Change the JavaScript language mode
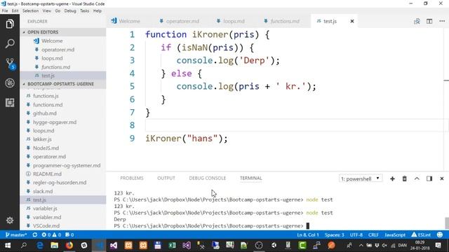The width and height of the screenshot is (449, 252). click(395, 235)
